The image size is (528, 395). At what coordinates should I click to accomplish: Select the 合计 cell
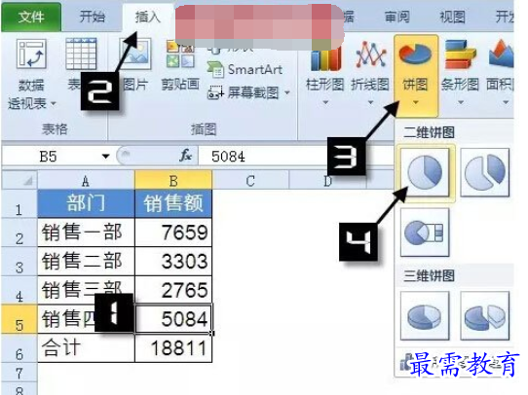pyautogui.click(x=86, y=348)
